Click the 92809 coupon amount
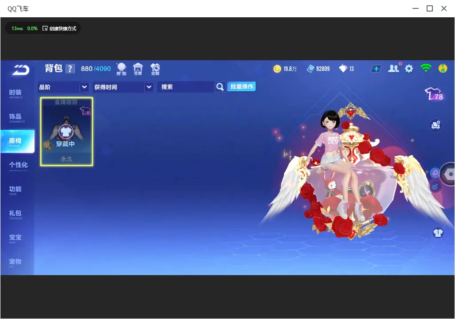The height and width of the screenshot is (319, 455). click(x=323, y=69)
